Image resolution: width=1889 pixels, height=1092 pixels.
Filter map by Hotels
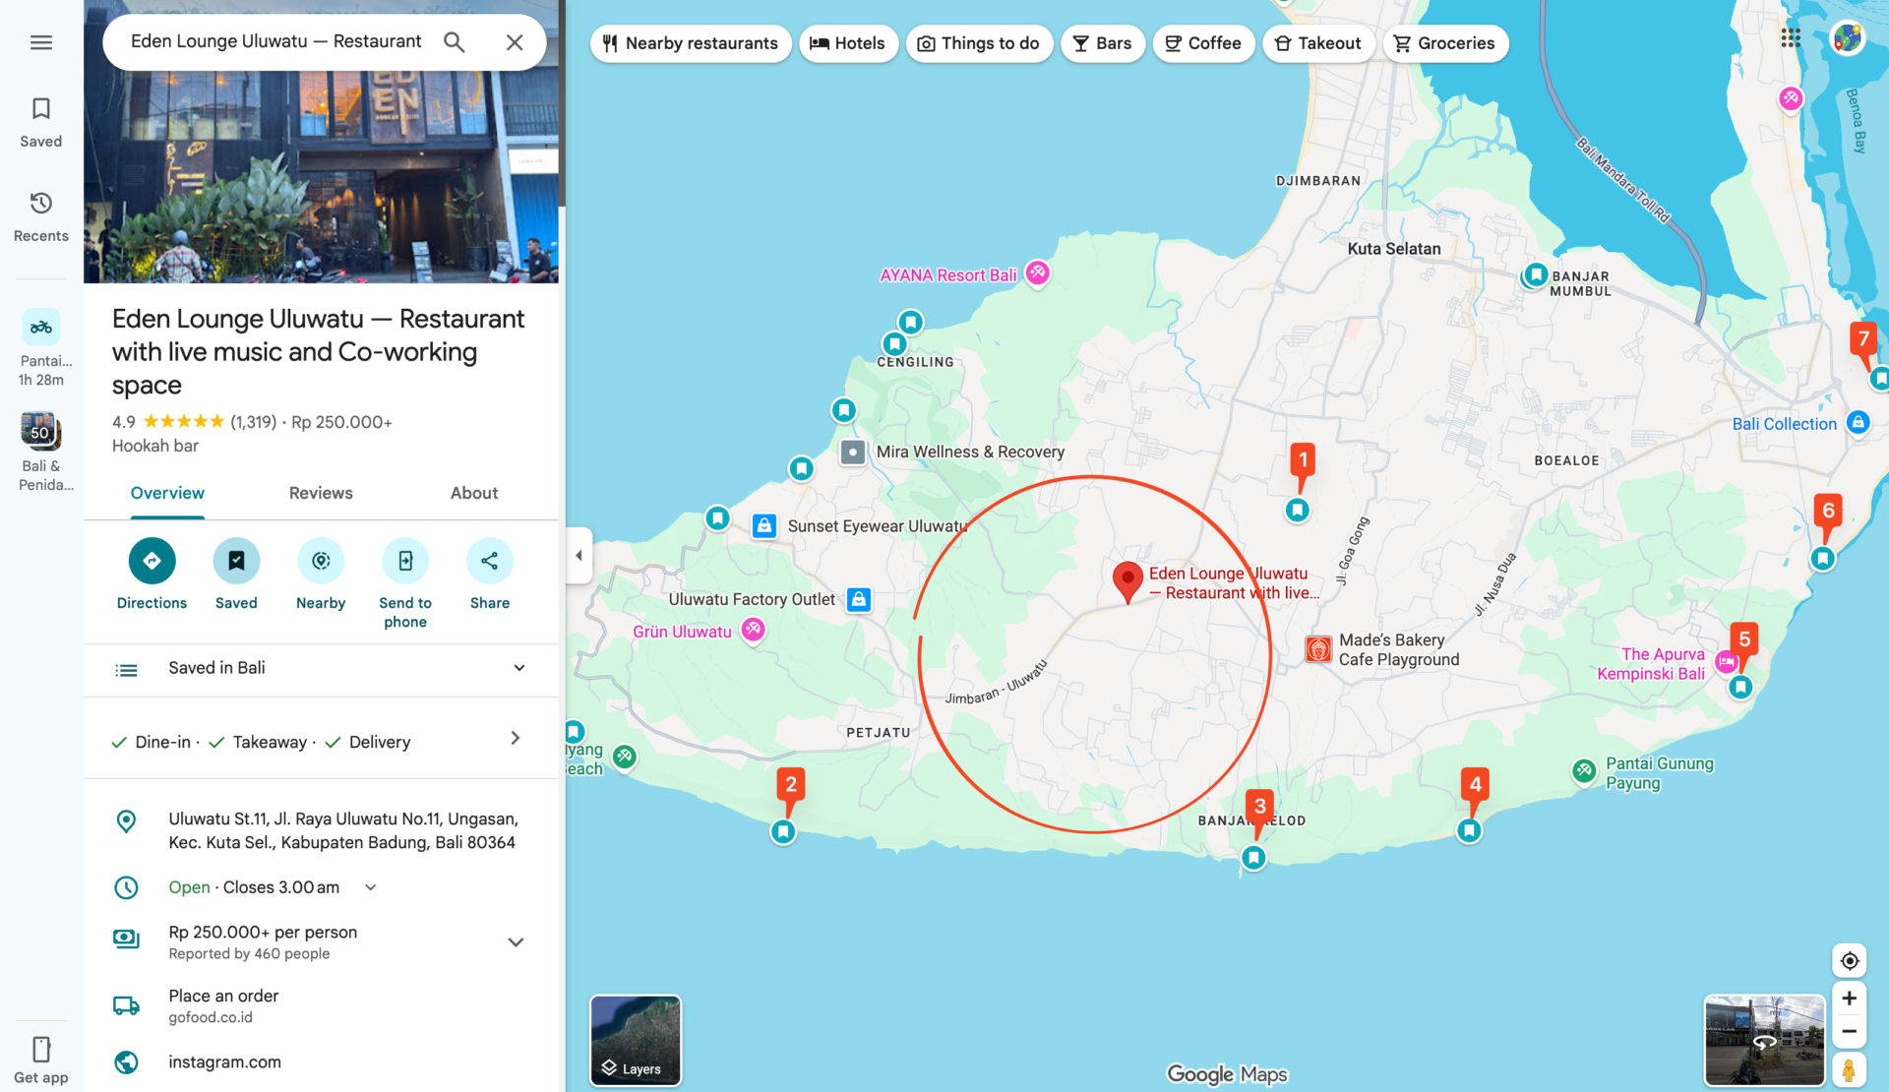pyautogui.click(x=848, y=43)
